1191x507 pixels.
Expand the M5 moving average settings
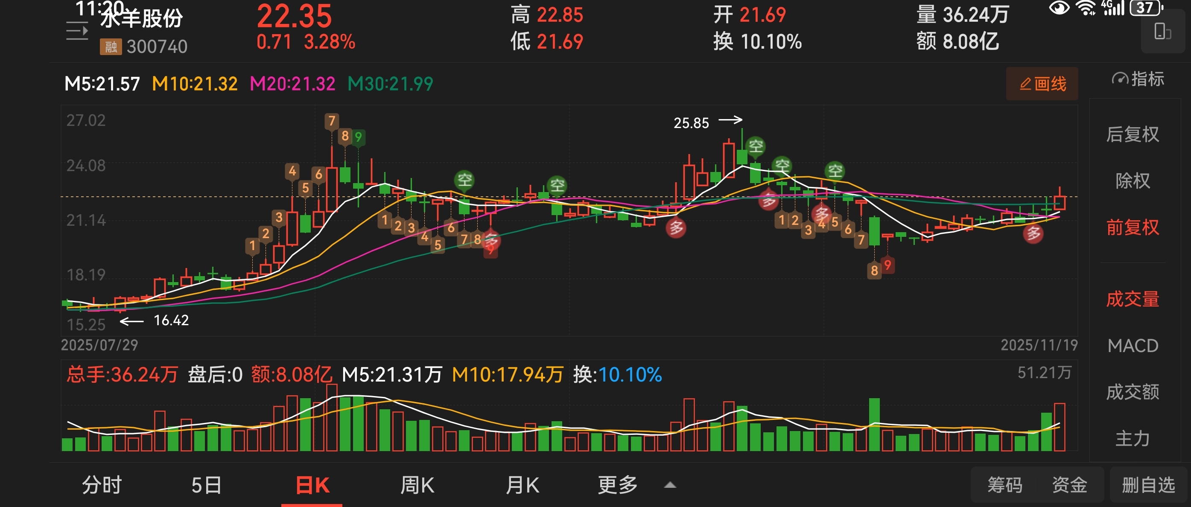click(102, 84)
